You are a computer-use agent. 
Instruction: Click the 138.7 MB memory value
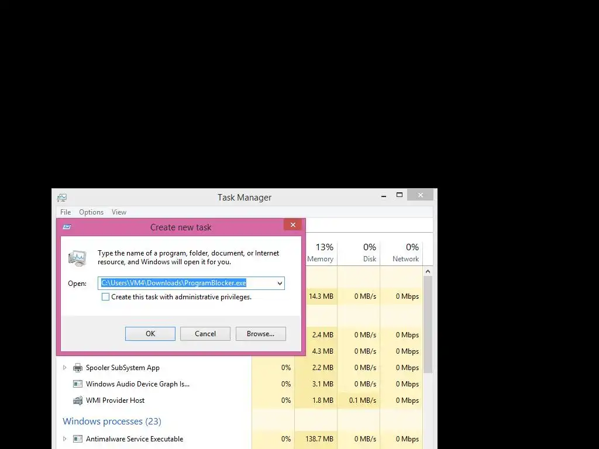point(319,439)
